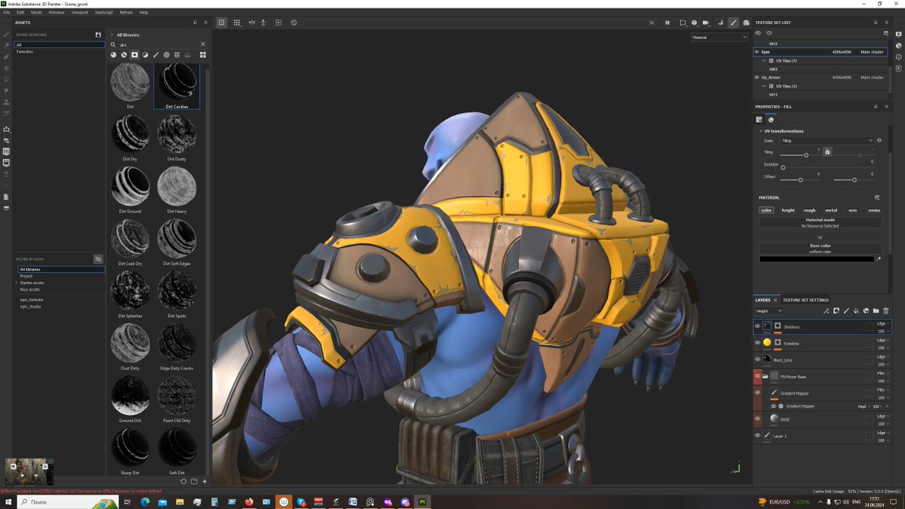Open the Viewport menu
This screenshot has height=509, width=905.
79,12
